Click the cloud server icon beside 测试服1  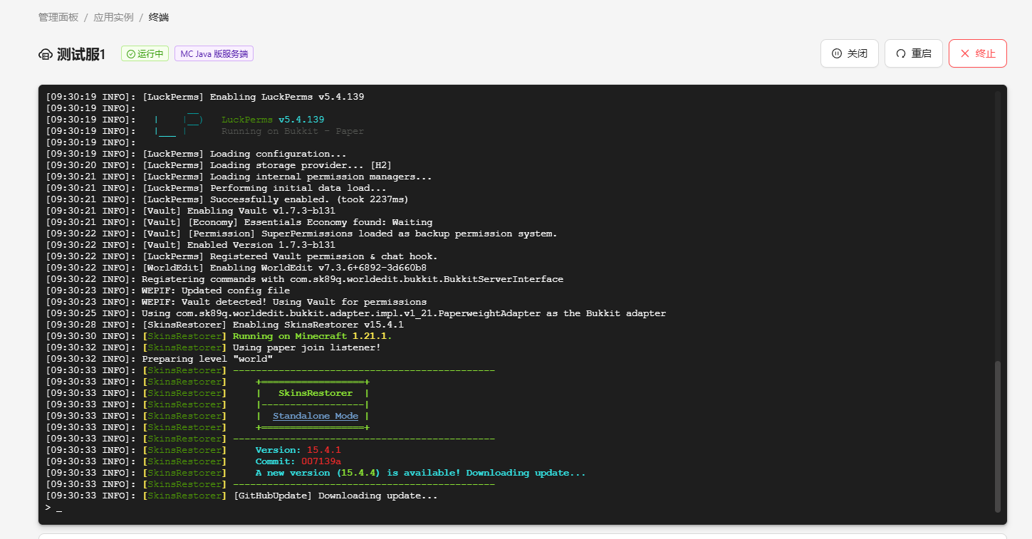click(x=46, y=54)
